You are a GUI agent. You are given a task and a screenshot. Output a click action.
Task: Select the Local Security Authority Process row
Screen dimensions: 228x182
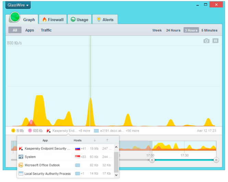coord(65,173)
